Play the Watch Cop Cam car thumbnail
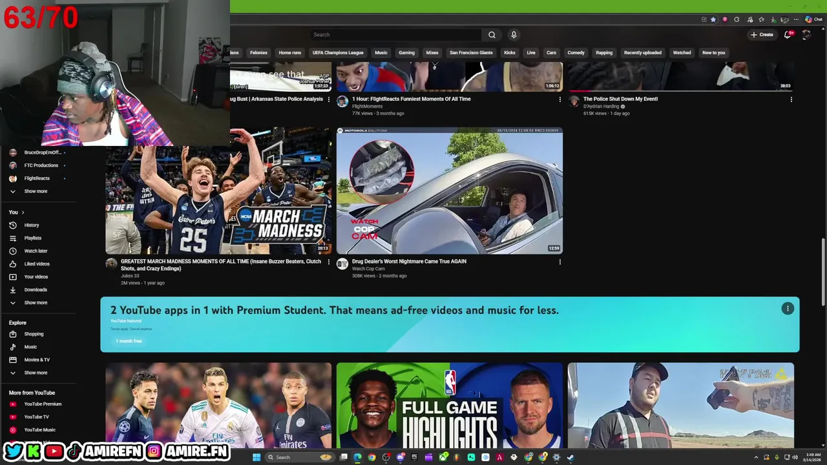Screen dimensions: 827x465 click(x=449, y=191)
